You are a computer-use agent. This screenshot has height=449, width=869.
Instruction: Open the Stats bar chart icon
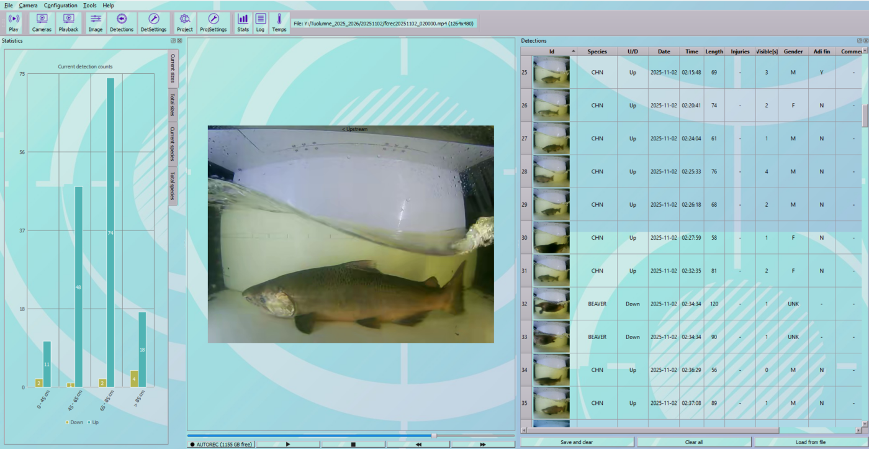(243, 23)
